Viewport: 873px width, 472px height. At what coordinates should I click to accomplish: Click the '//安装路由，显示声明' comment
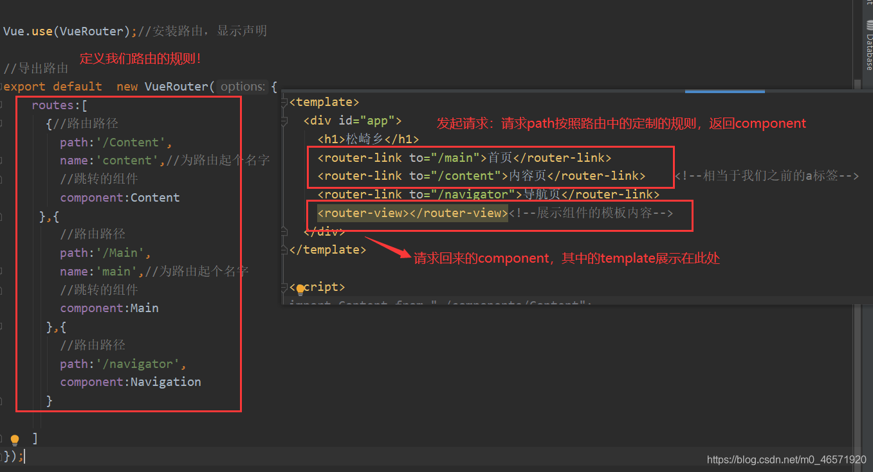203,31
